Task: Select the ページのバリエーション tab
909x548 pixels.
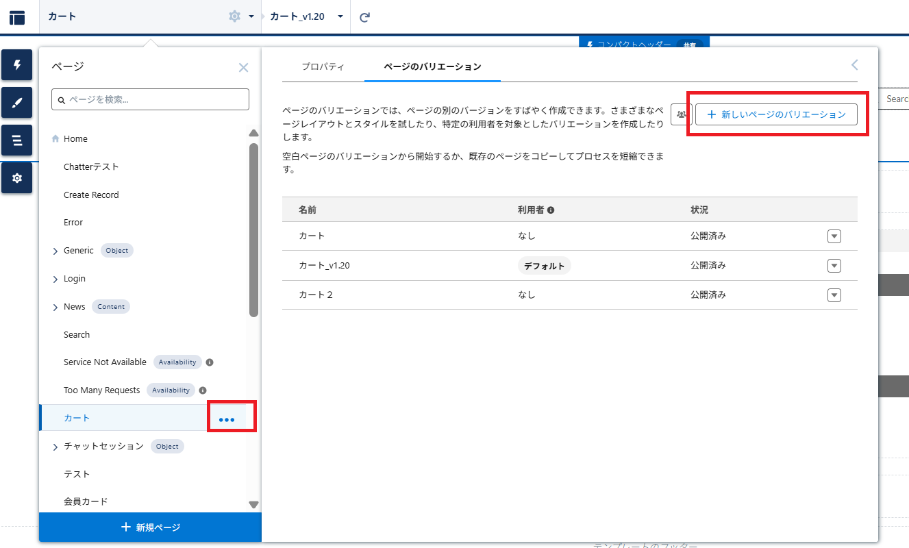Action: (x=432, y=66)
